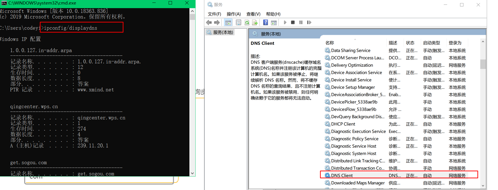
Task: Click the gear icon of DevicePicker_5338ae9b
Action: point(327,102)
